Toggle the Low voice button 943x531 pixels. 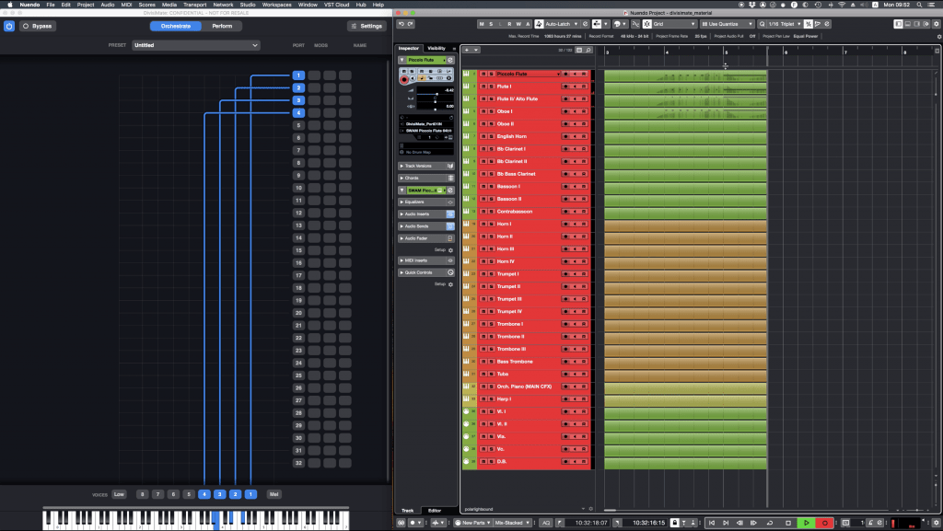click(x=119, y=494)
